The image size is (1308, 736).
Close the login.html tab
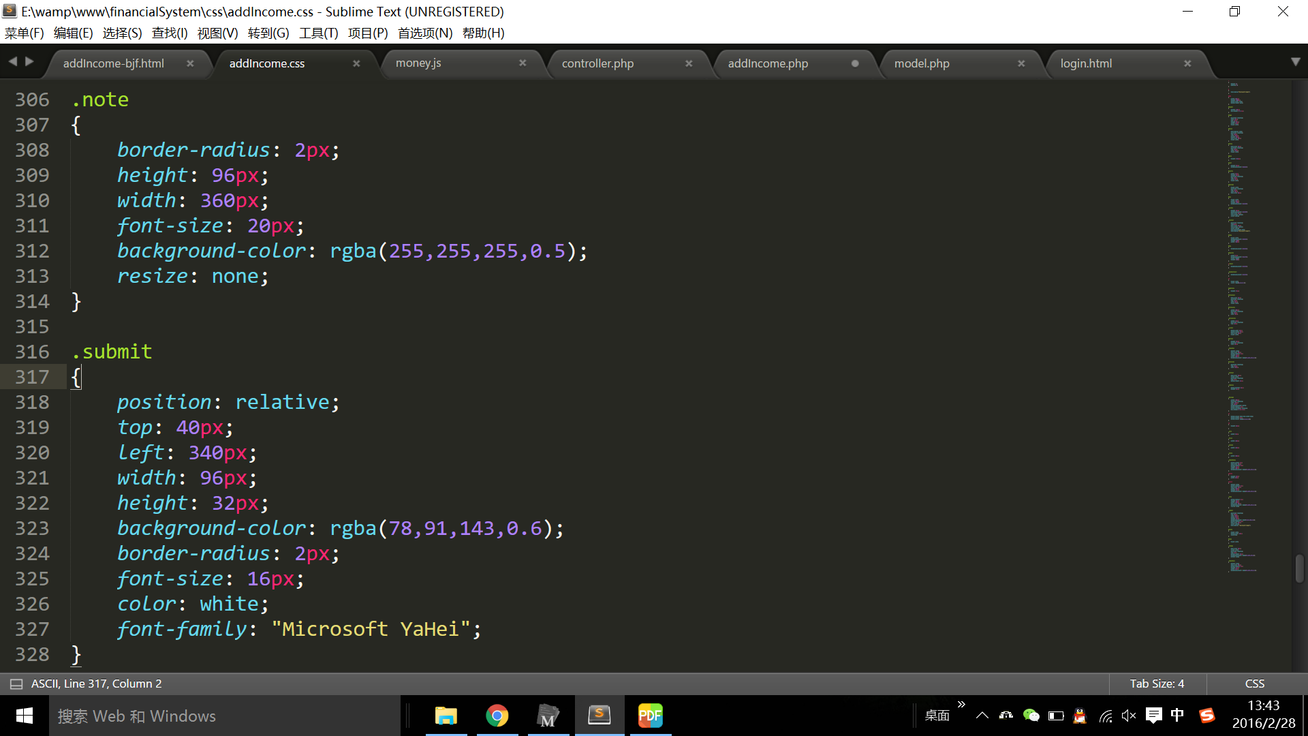pyautogui.click(x=1187, y=63)
